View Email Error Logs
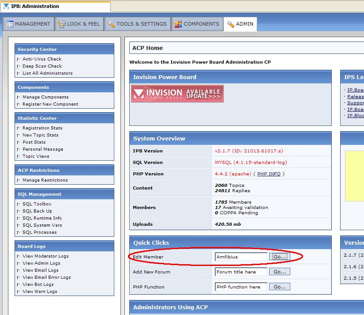Image resolution: width=364 pixels, height=315 pixels. click(47, 277)
